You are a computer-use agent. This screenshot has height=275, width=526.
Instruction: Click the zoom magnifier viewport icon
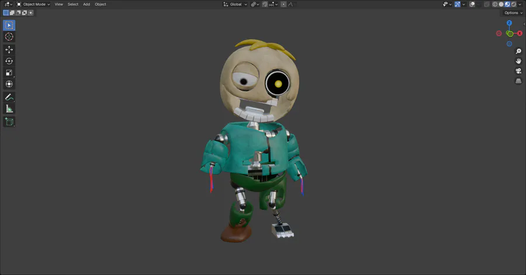pyautogui.click(x=518, y=51)
